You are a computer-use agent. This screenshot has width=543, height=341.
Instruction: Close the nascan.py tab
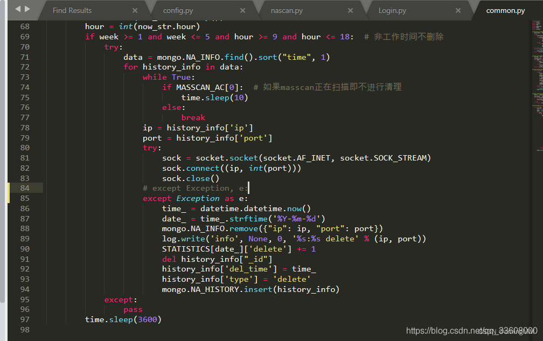click(x=351, y=11)
